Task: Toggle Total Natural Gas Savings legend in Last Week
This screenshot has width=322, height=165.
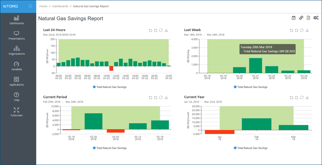Action: pyautogui.click(x=251, y=87)
